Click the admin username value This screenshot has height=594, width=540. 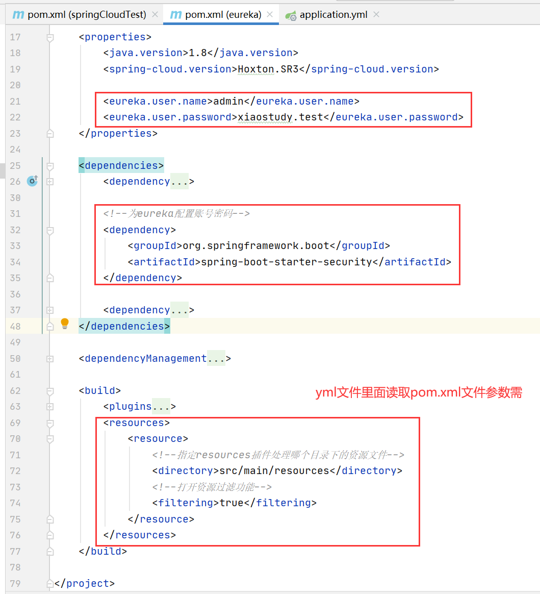[x=228, y=102]
